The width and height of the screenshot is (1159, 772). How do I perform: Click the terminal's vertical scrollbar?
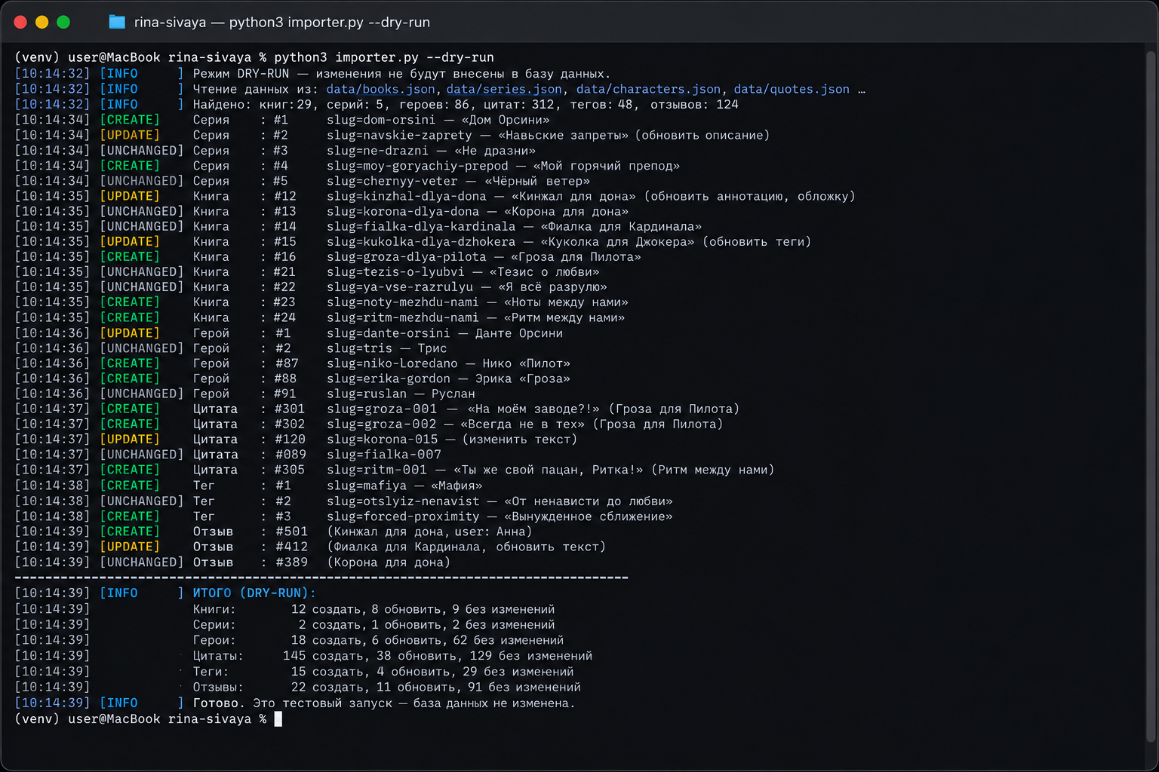point(1151,396)
